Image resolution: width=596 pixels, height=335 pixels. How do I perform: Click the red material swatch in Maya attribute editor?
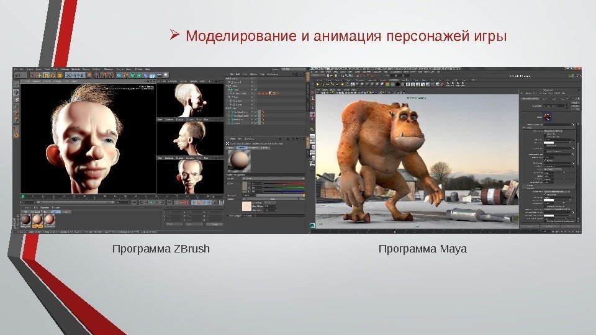(x=548, y=117)
